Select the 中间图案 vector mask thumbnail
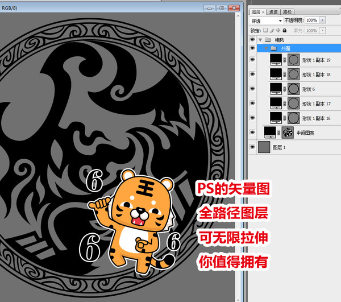This screenshot has height=302, width=341. (288, 133)
